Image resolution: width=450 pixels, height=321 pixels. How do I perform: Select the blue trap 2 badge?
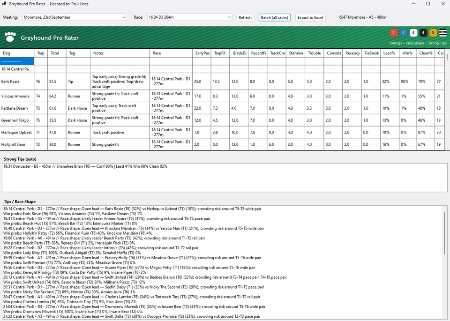point(404,33)
